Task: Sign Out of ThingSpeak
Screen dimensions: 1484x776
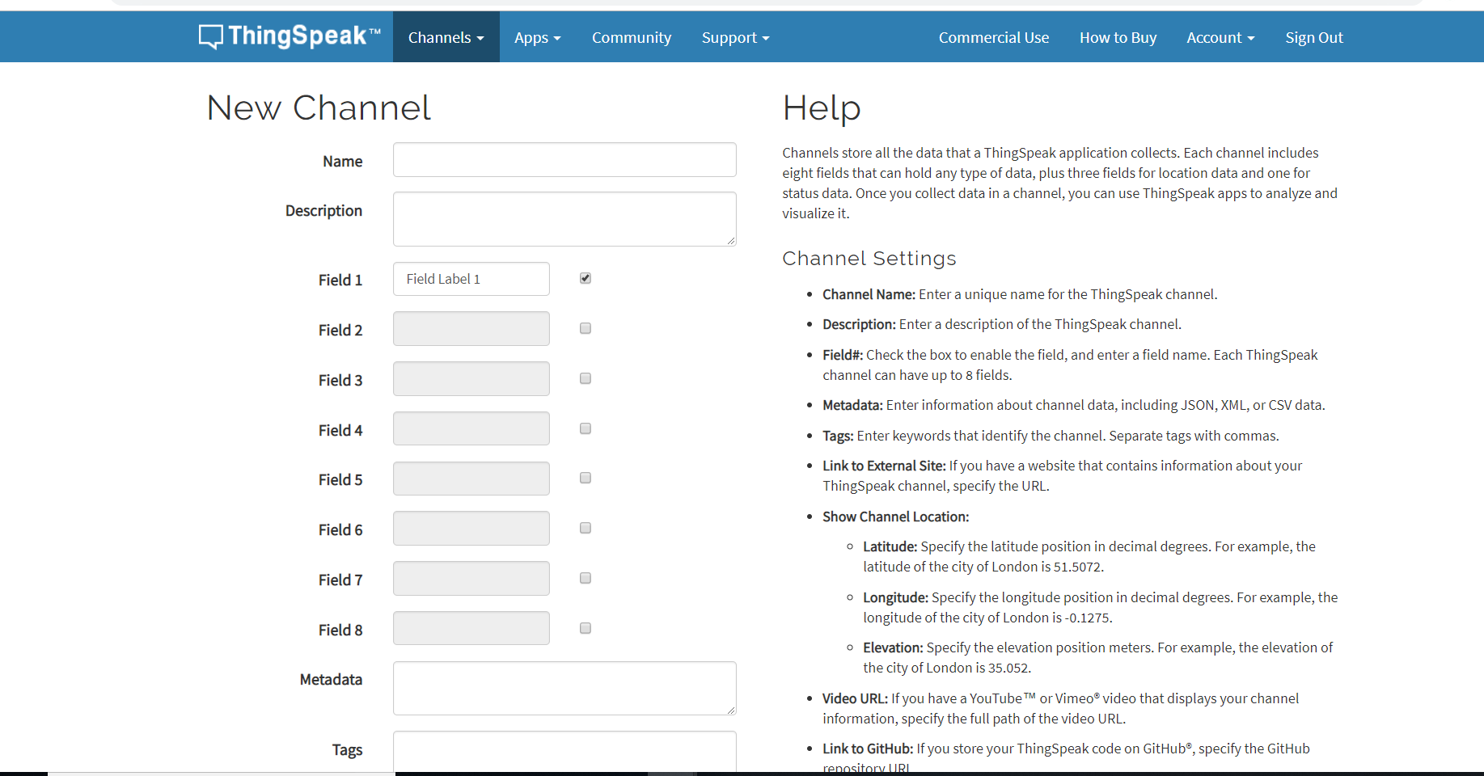Action: (1314, 37)
